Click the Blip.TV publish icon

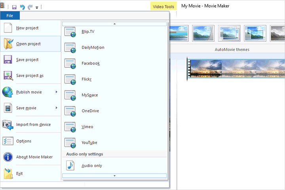(70, 32)
